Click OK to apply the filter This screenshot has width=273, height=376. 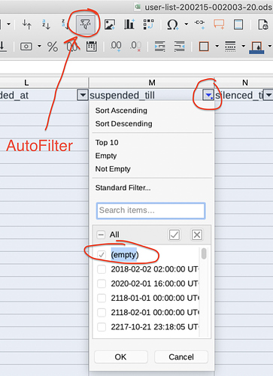pos(121,356)
